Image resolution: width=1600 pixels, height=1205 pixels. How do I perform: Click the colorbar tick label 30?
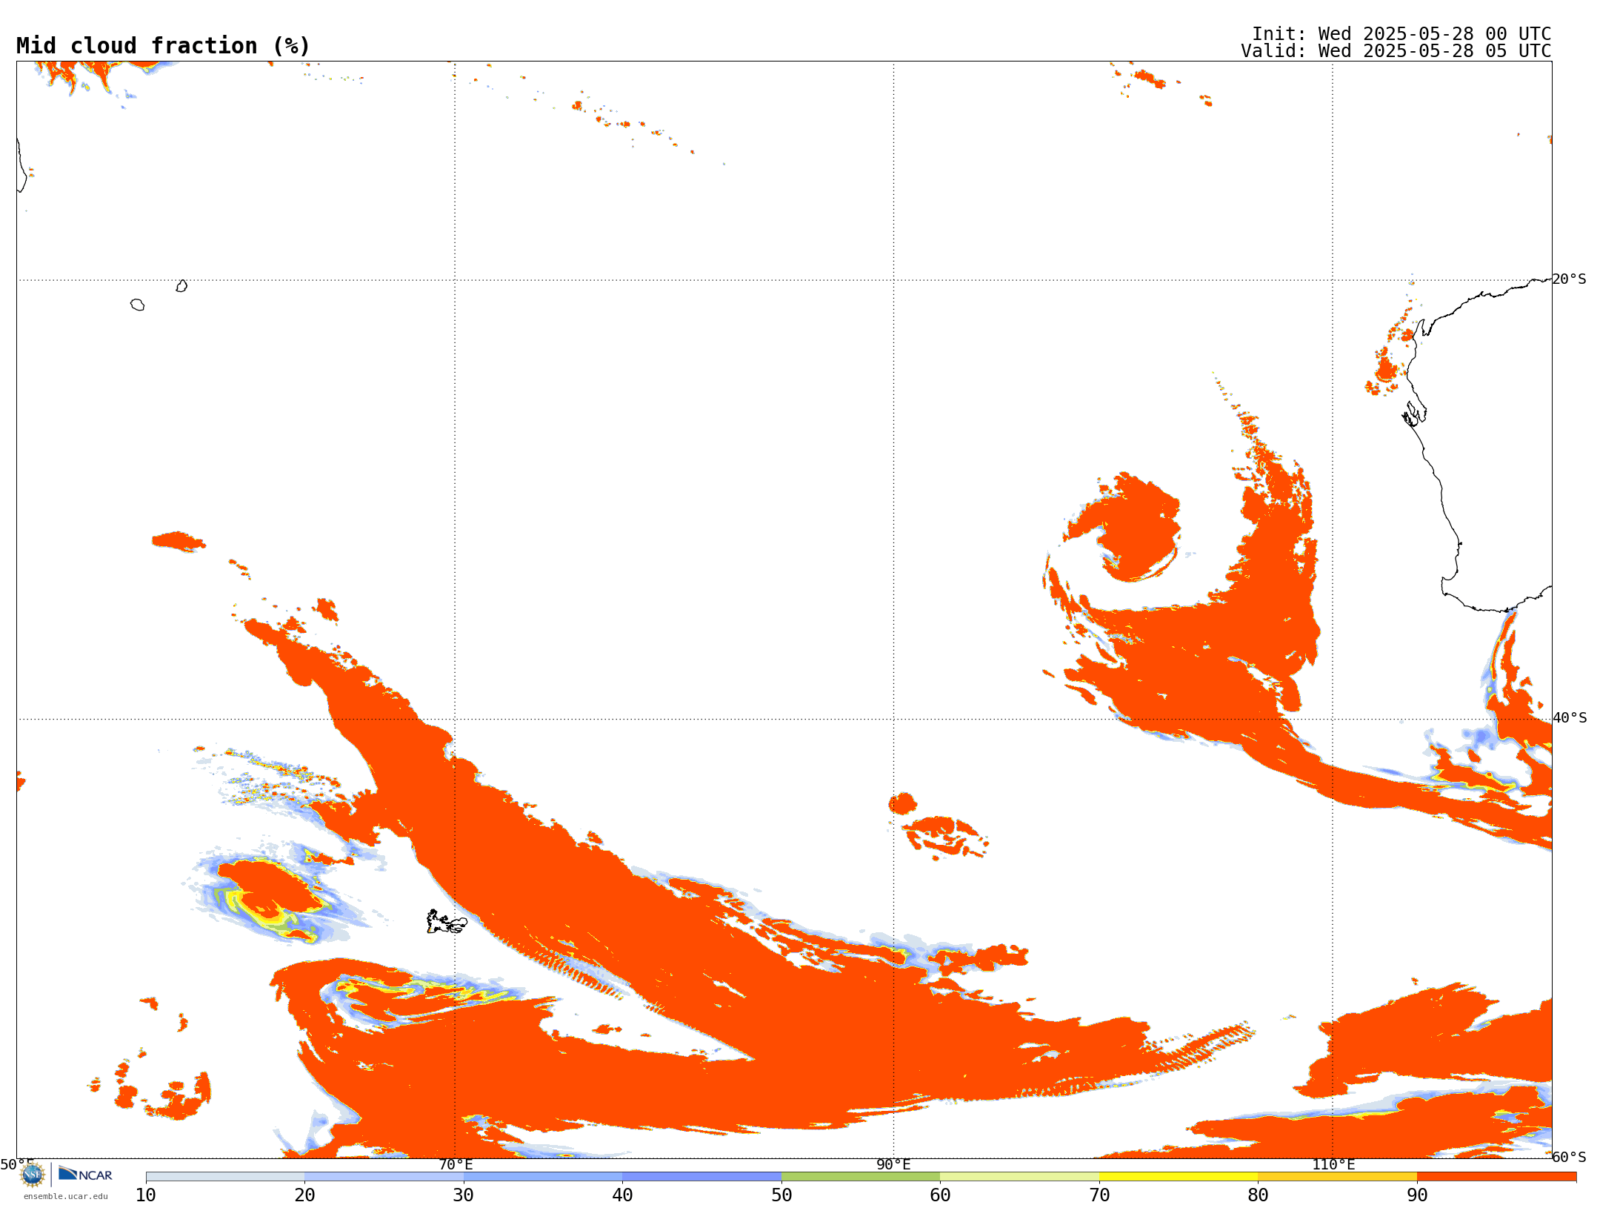pyautogui.click(x=464, y=1195)
